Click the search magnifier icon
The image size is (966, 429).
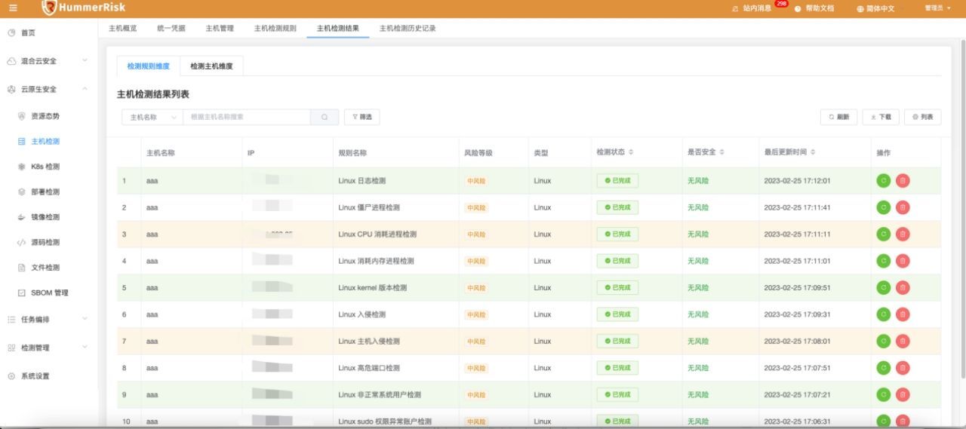coord(325,117)
